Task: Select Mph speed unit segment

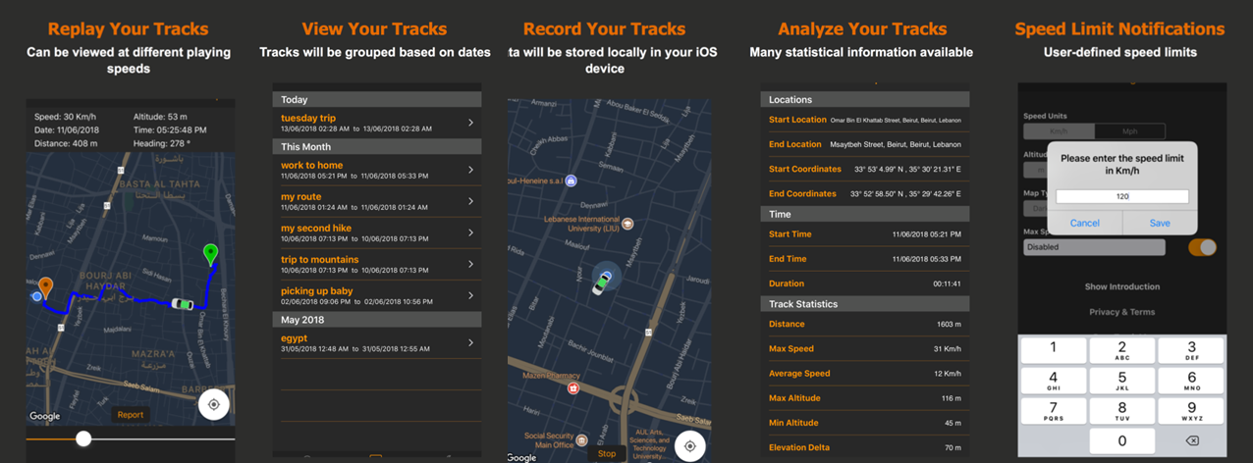Action: [1129, 130]
